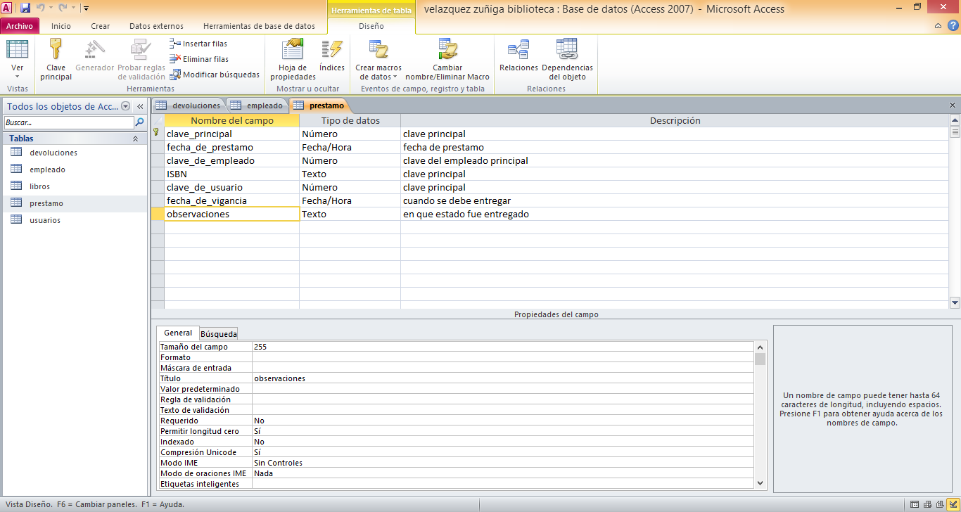Click the Buscar search field
Viewport: 961px width, 512px height.
[68, 122]
